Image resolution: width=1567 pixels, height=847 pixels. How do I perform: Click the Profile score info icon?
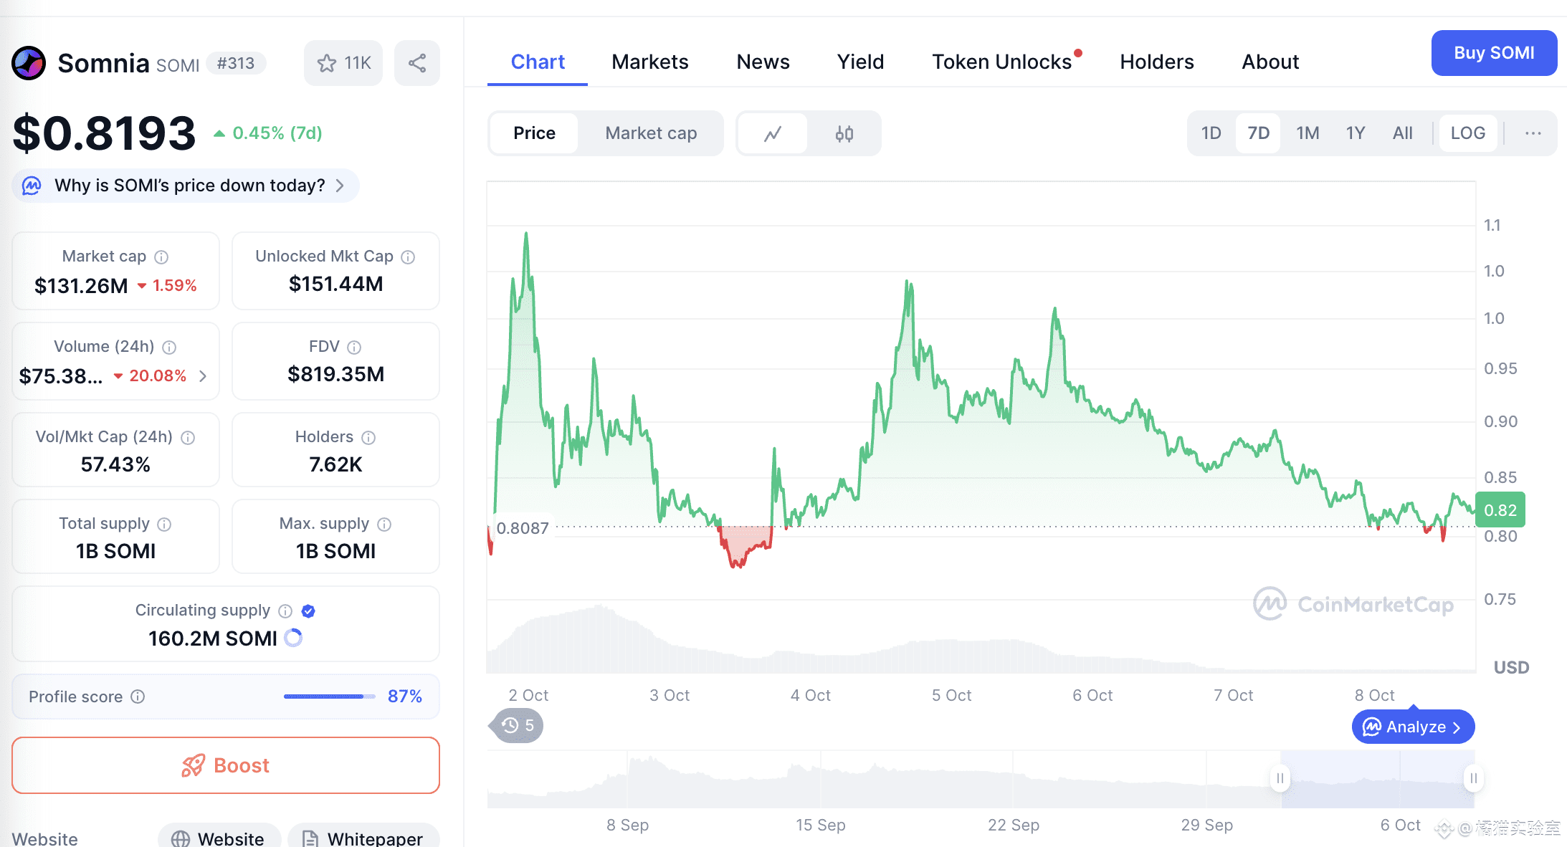point(138,697)
